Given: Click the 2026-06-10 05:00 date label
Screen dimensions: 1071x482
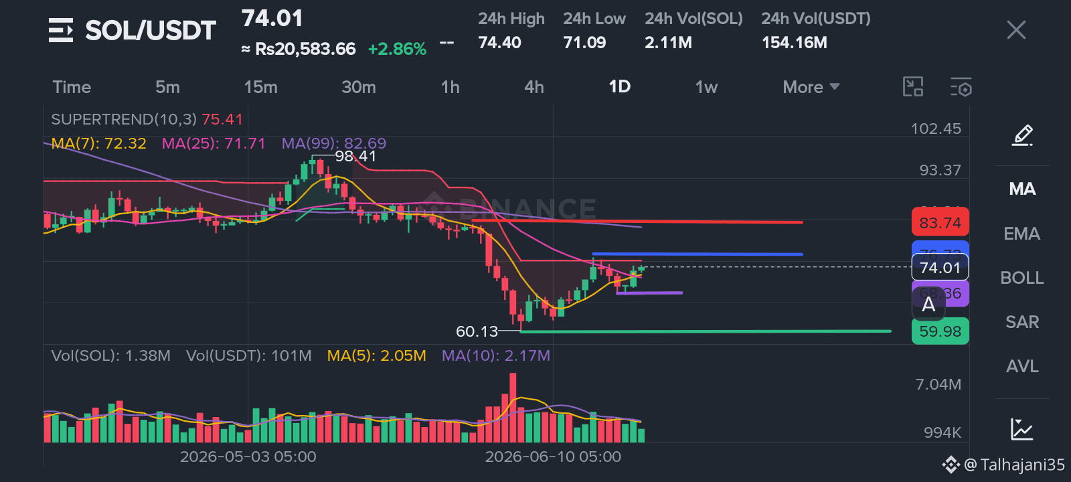Looking at the screenshot, I should (x=553, y=457).
